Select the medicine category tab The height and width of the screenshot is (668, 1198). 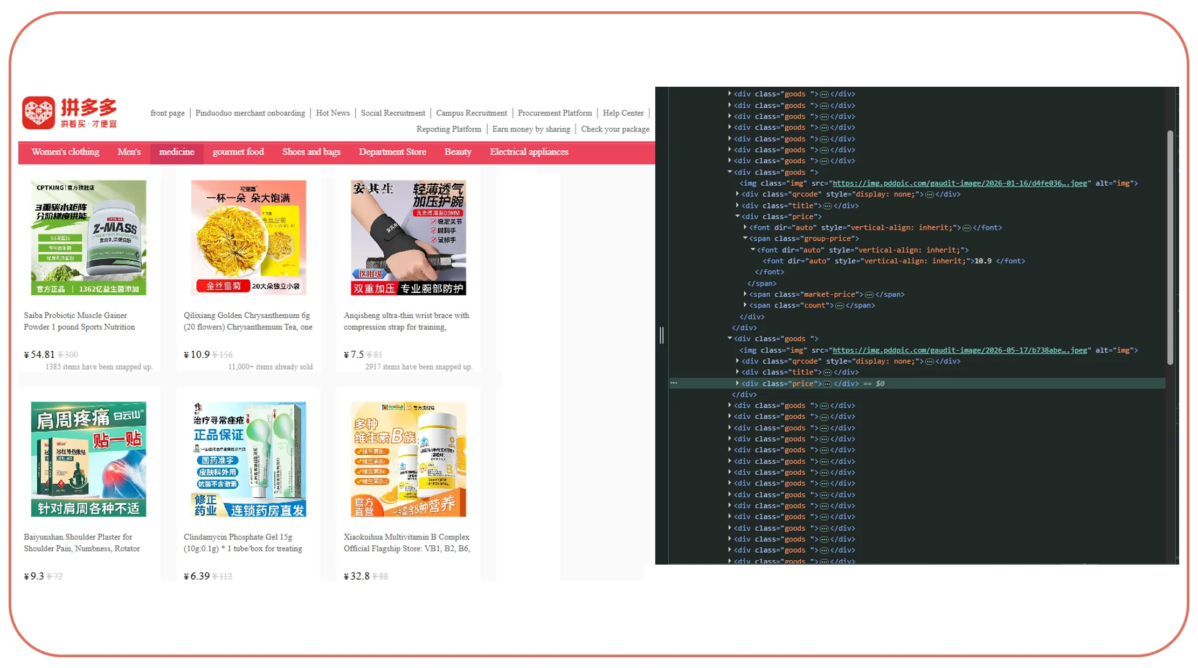click(177, 152)
